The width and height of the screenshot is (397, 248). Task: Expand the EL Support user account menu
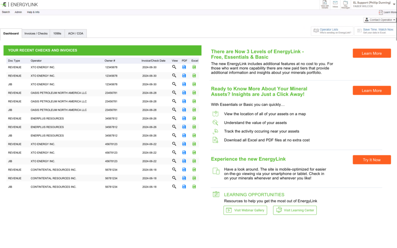[394, 4]
